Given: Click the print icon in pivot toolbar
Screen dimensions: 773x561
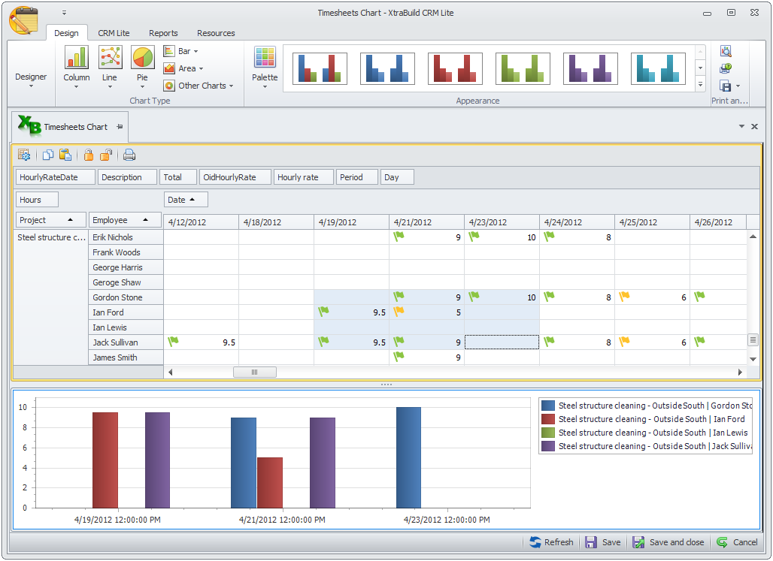Looking at the screenshot, I should 129,155.
